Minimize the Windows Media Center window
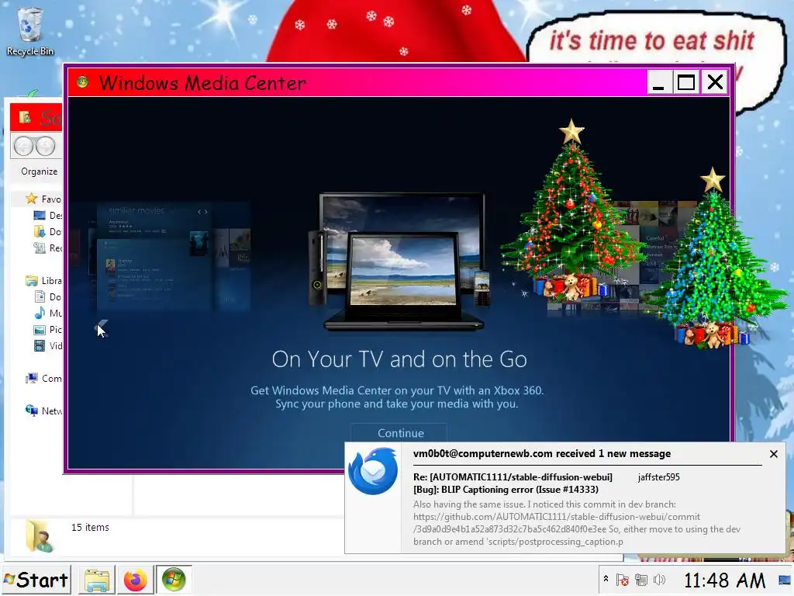 tap(659, 82)
